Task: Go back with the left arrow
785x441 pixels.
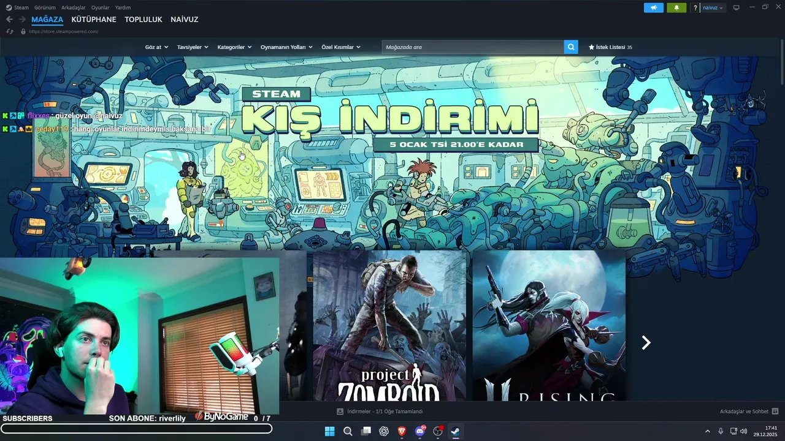Action: (x=9, y=20)
